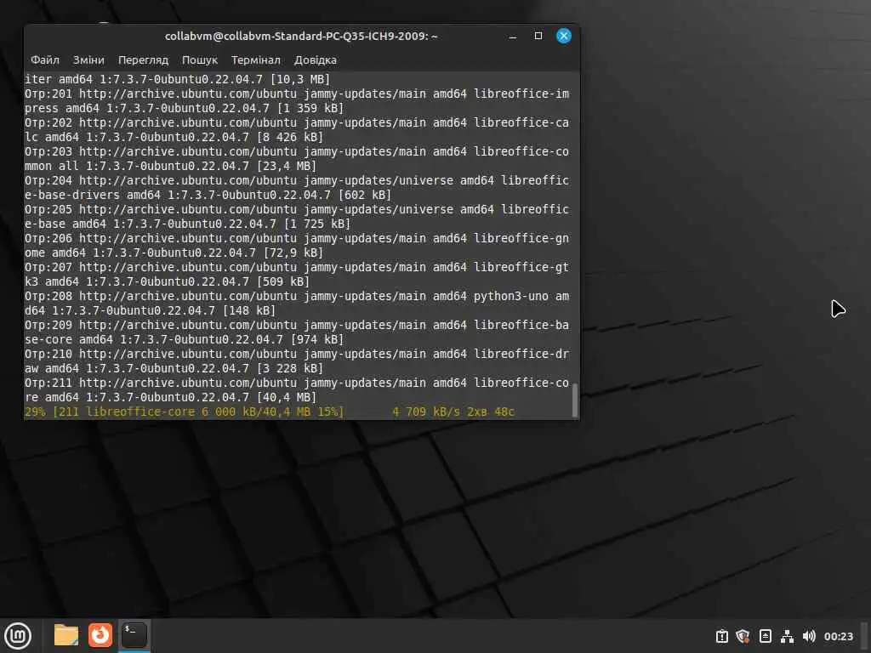Click the Отр:211 libreoffice-core line
The image size is (871, 653).
click(297, 389)
